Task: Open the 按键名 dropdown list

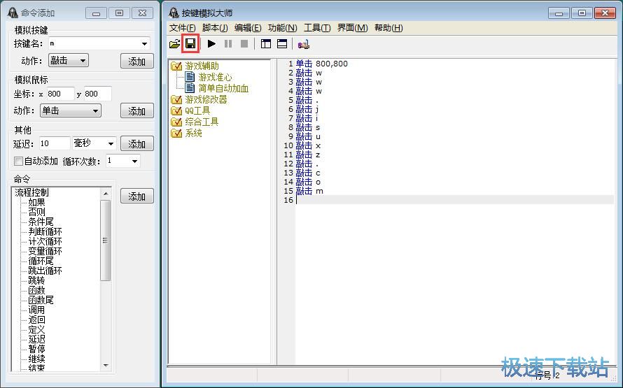Action: (x=144, y=43)
